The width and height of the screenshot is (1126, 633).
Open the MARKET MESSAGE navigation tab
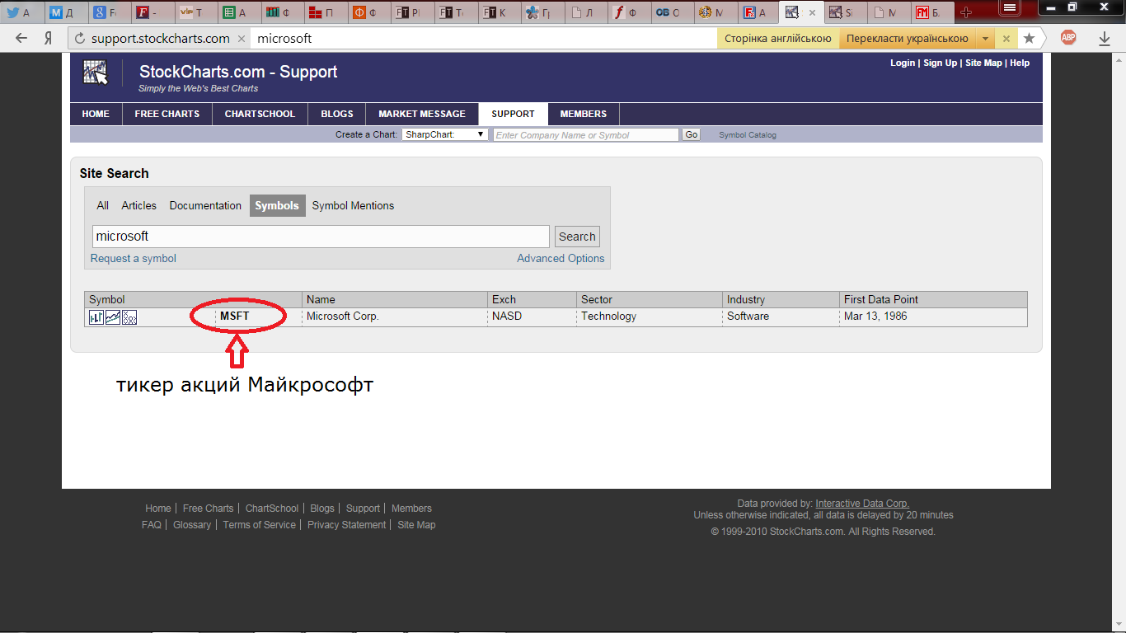tap(422, 114)
